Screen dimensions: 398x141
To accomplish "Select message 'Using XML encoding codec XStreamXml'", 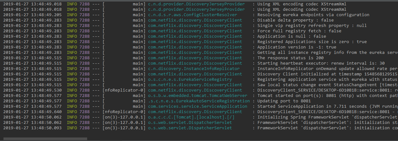I will (302, 4).
